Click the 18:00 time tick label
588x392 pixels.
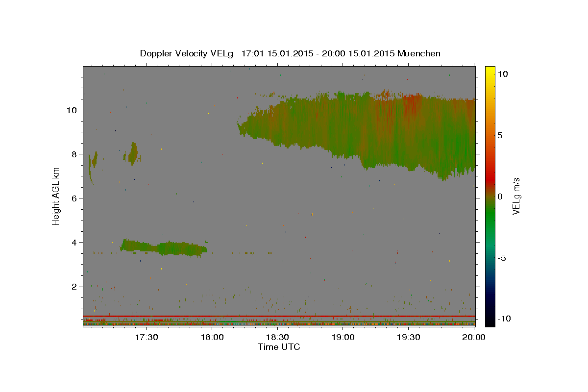213,337
